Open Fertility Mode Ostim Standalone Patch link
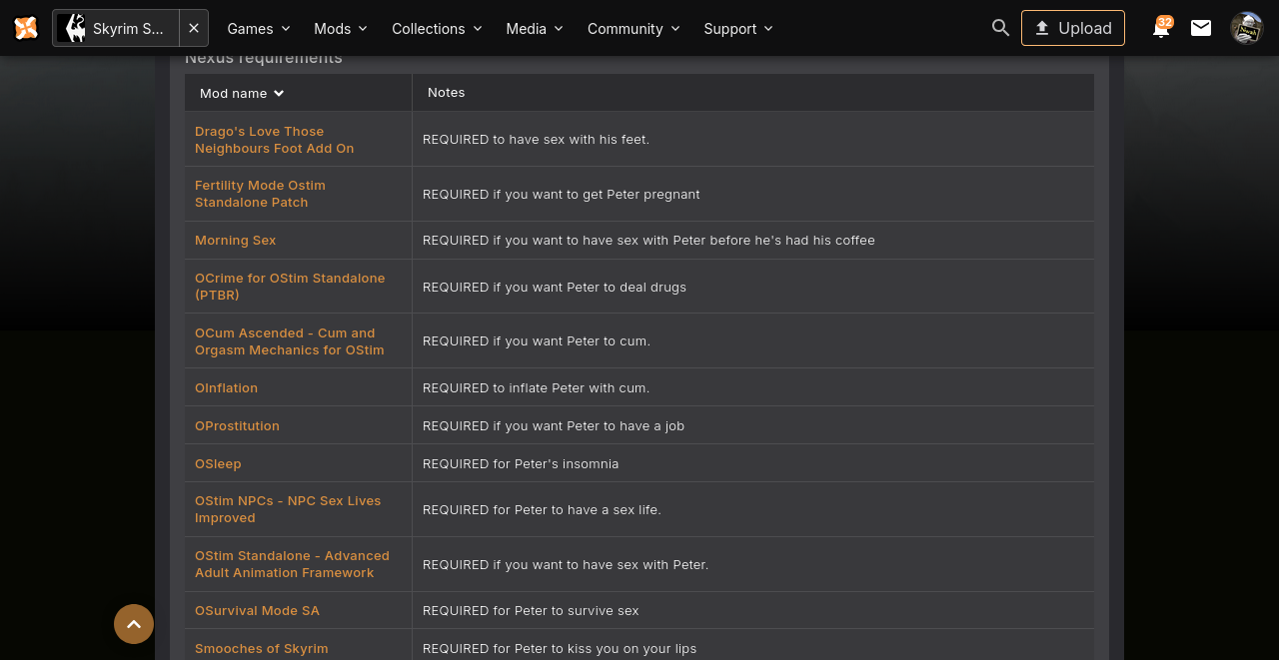The image size is (1279, 660). (x=260, y=194)
